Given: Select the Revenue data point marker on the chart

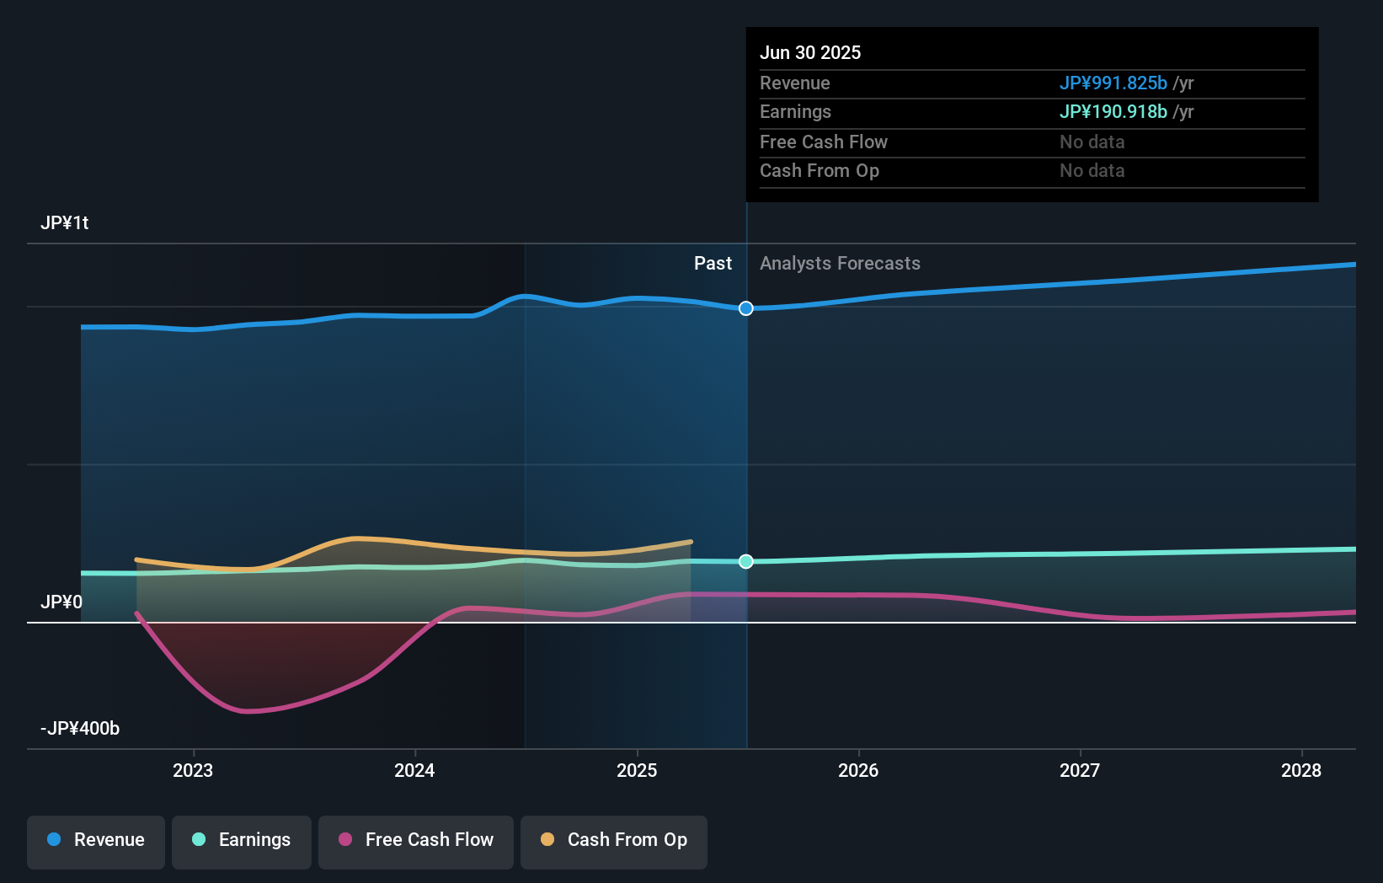Looking at the screenshot, I should coord(745,308).
